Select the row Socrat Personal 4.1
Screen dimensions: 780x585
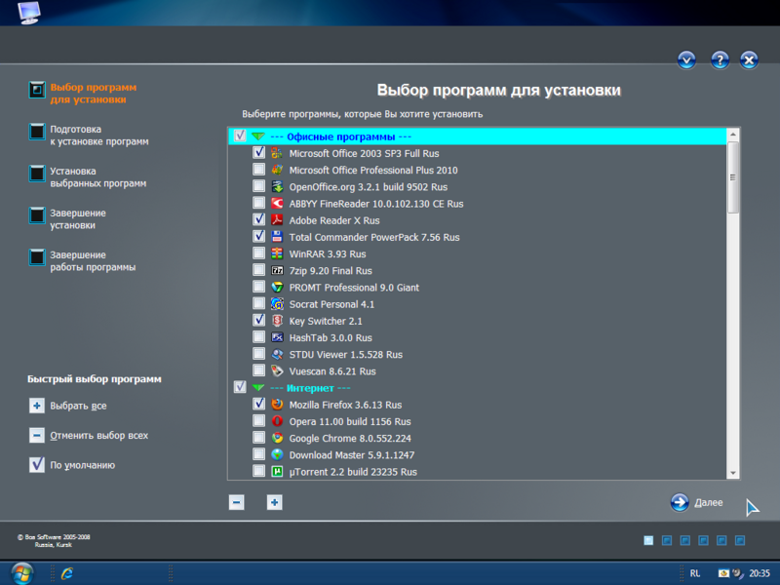[477, 304]
